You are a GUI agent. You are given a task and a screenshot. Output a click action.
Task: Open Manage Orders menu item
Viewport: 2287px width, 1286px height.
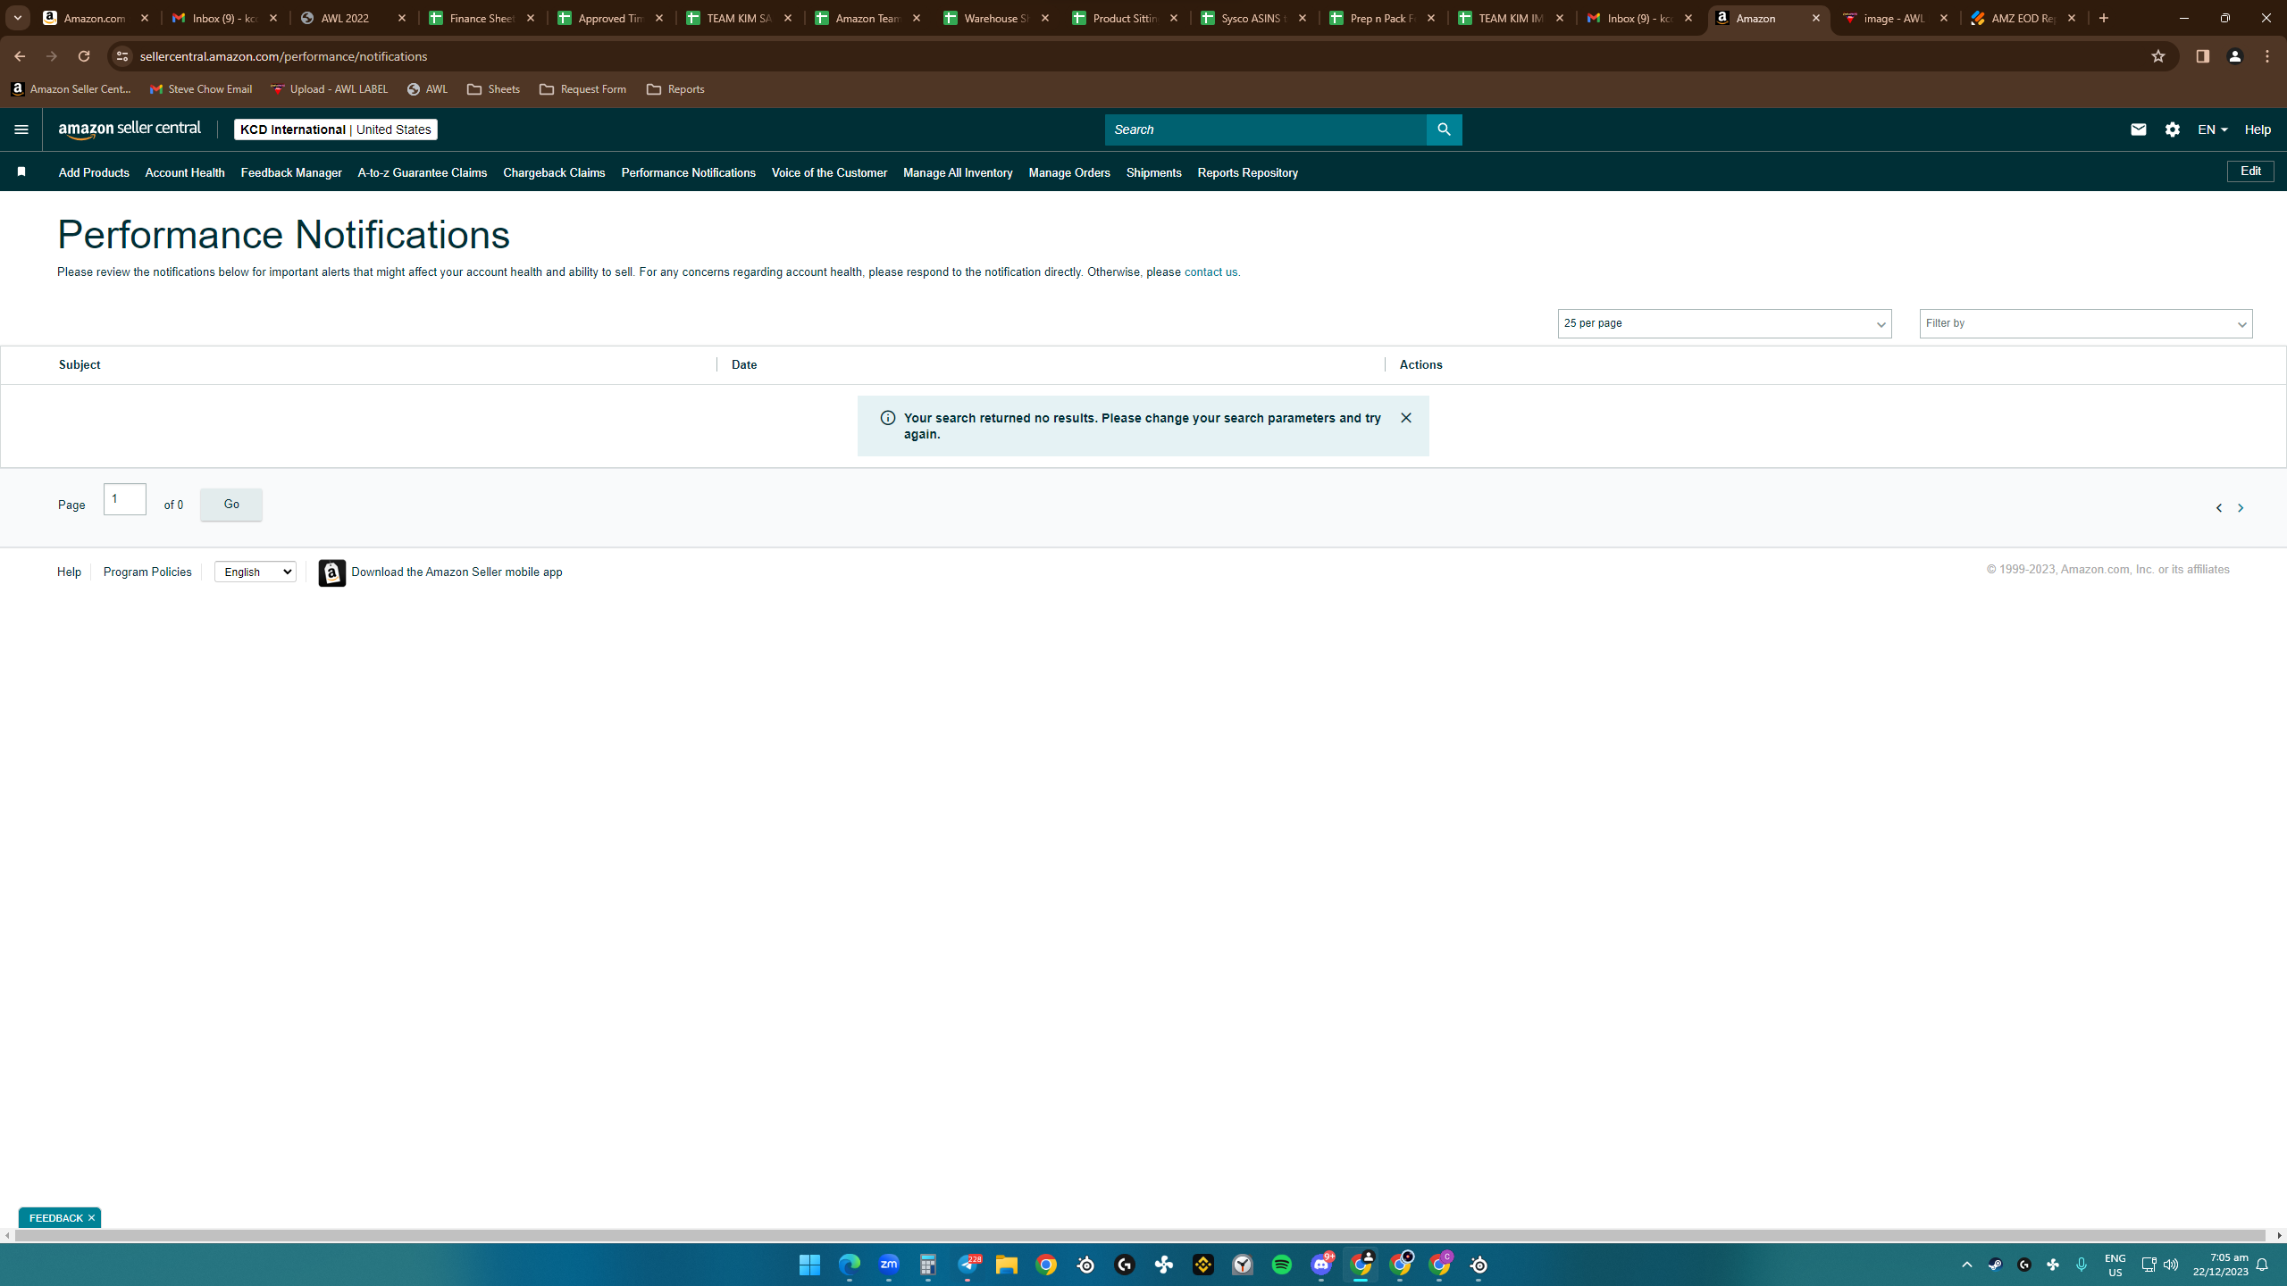pyautogui.click(x=1069, y=172)
